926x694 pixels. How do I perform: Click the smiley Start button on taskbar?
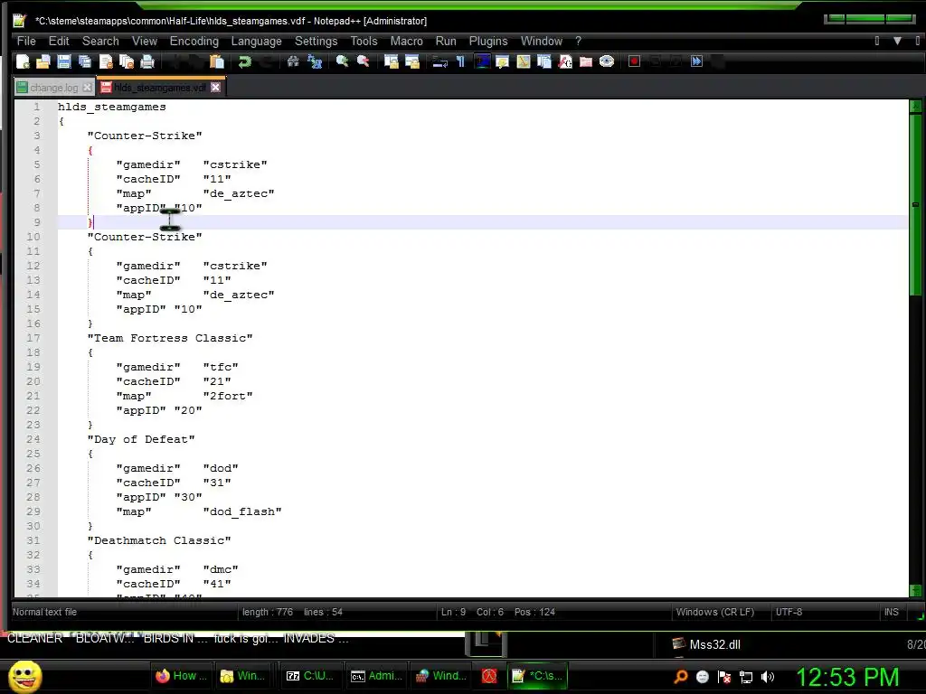point(24,677)
